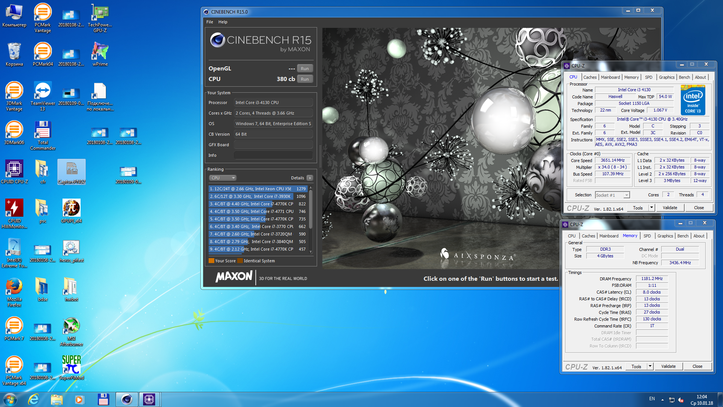This screenshot has width=723, height=407.
Task: Click the GFX Board field in Cinebench
Action: pyautogui.click(x=273, y=145)
